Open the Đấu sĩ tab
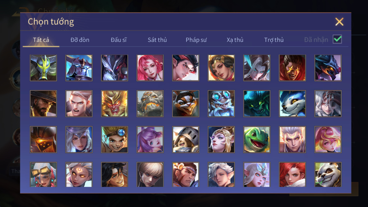 118,40
